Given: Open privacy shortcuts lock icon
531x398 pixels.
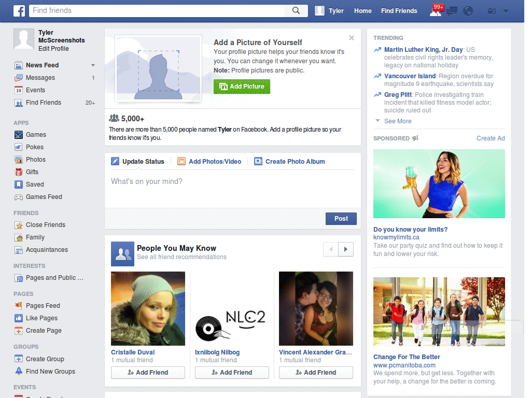Looking at the screenshot, I should 492,11.
